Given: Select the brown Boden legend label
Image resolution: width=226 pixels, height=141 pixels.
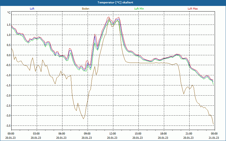Looking at the screenshot, I should 86,9.
